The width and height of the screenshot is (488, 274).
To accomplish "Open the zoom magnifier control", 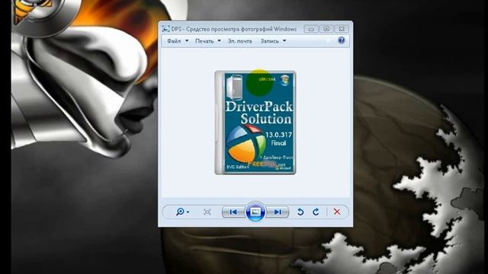I will coord(180,212).
